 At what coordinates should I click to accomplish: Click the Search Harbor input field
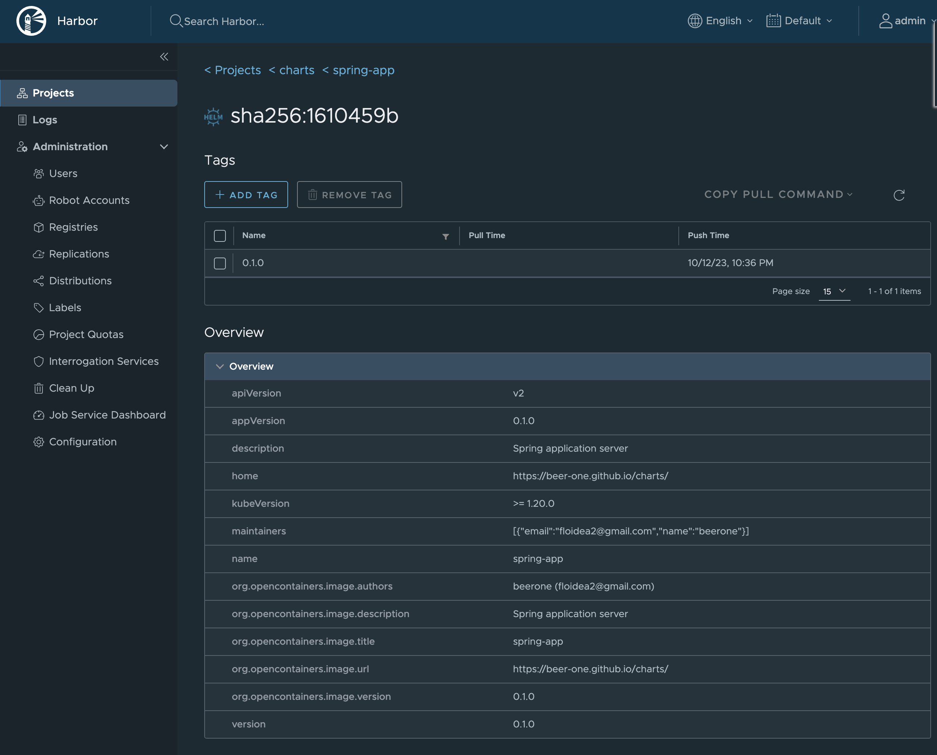(224, 21)
